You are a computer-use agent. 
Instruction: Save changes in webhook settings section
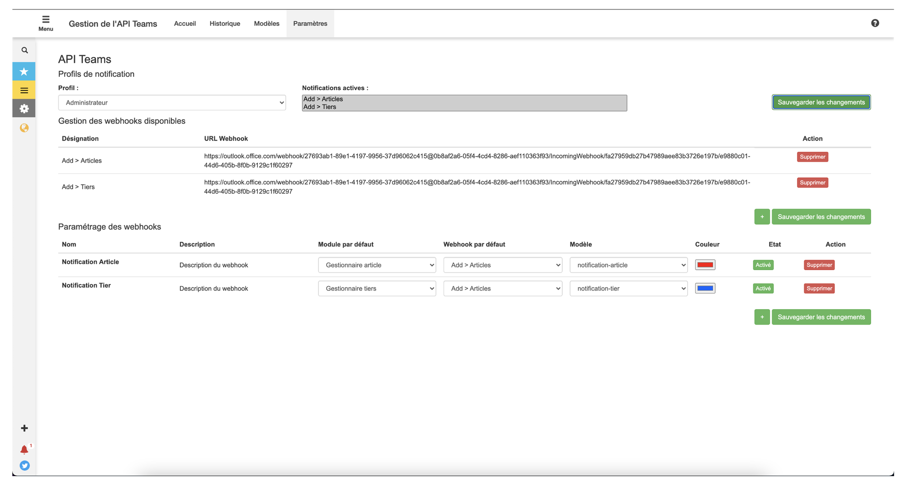[x=821, y=317]
